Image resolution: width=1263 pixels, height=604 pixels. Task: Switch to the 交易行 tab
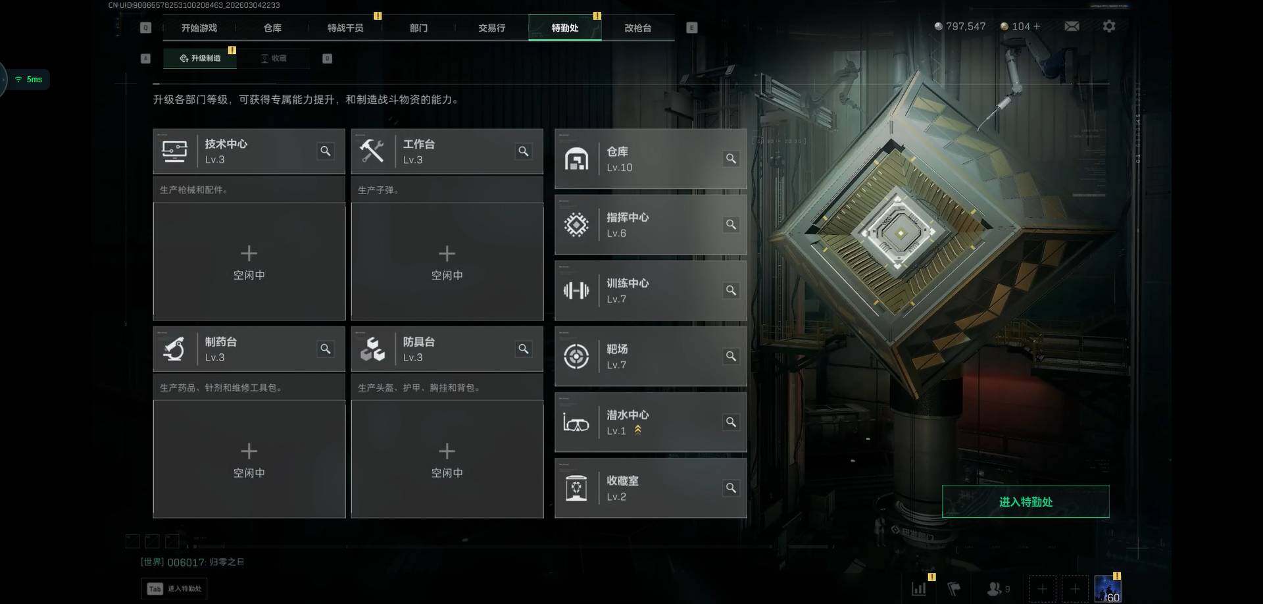click(x=491, y=28)
